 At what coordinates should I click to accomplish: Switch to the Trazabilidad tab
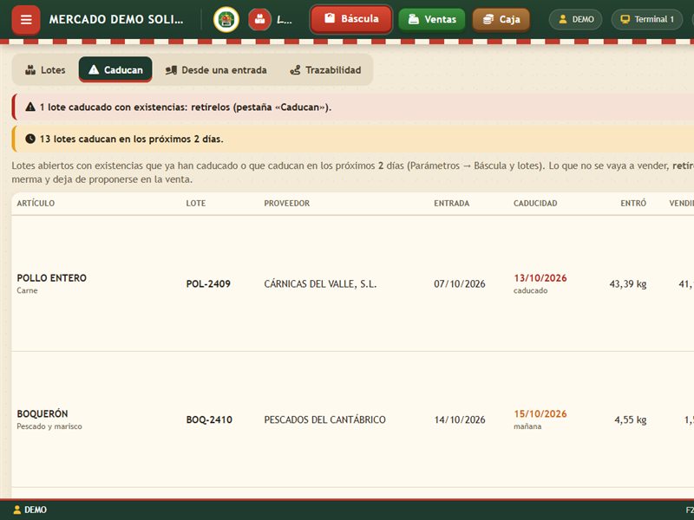pos(325,70)
